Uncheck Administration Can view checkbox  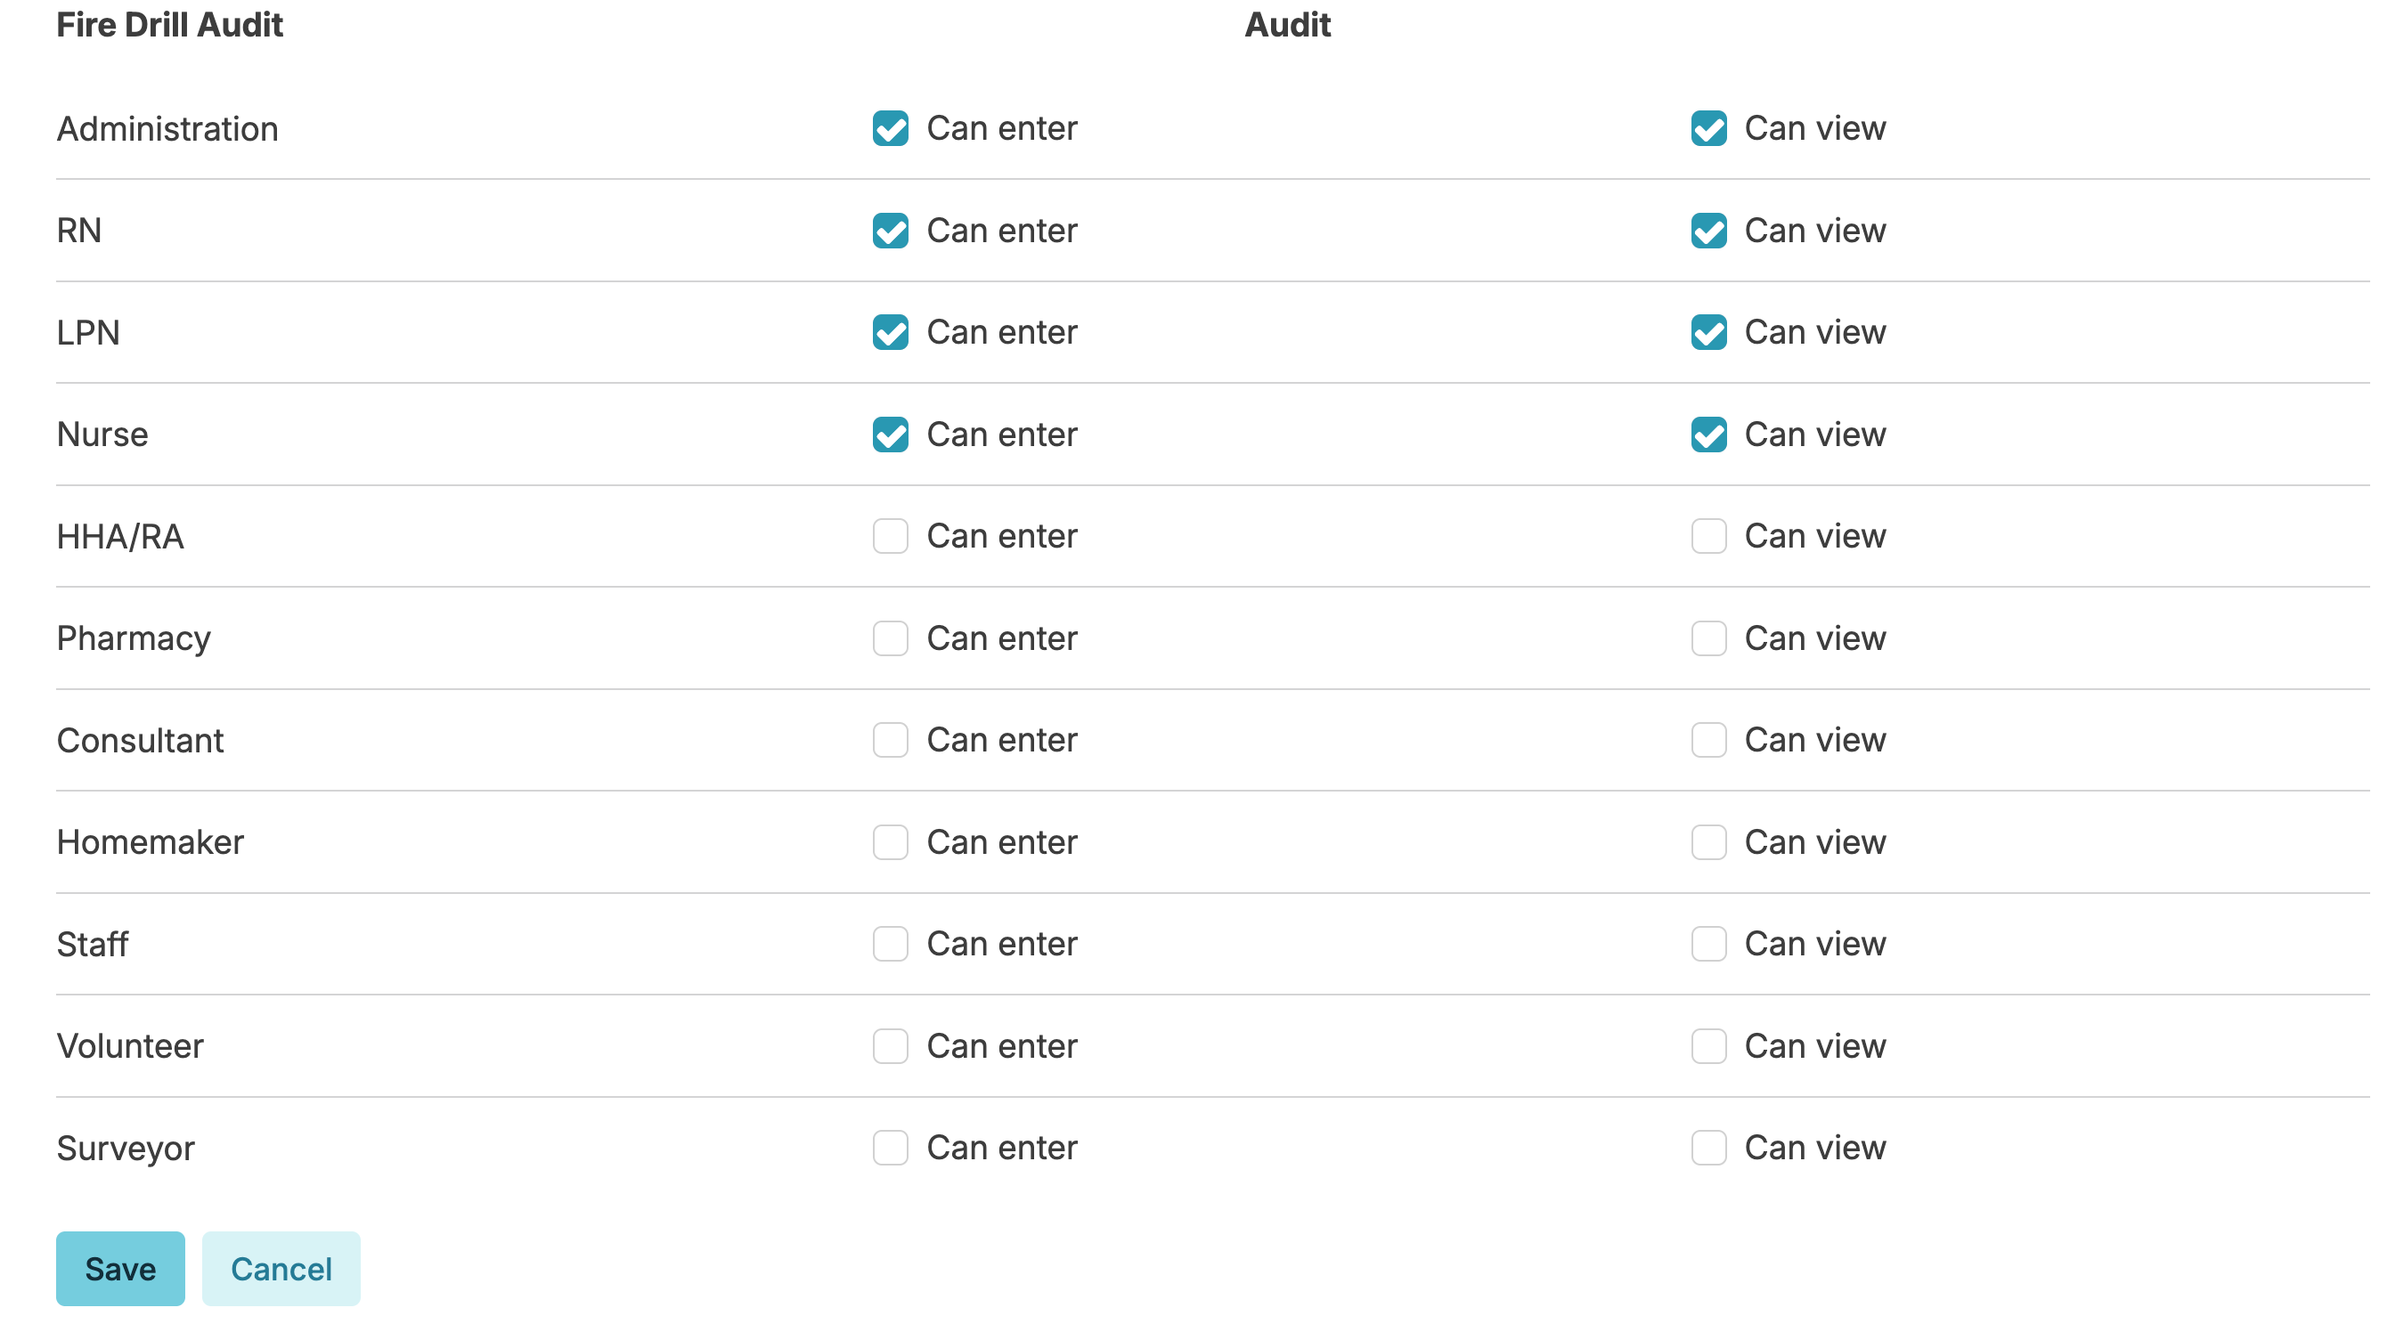tap(1707, 128)
